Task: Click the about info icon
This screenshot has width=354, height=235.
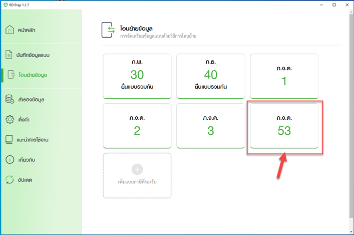Action: [10, 160]
